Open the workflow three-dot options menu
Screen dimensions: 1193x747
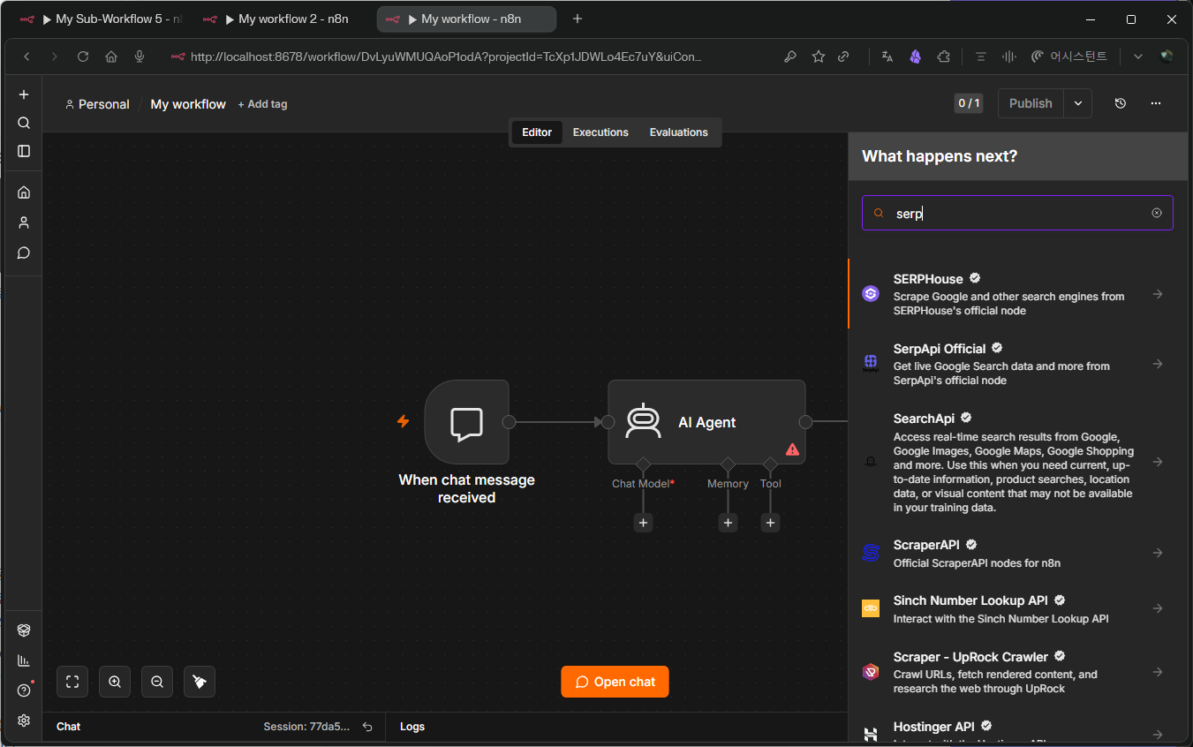(1156, 103)
